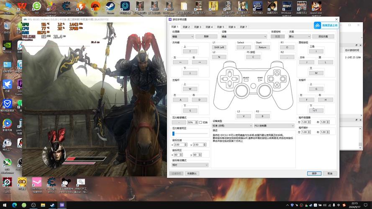Open the pink SAM shortcut on desktop
This screenshot has width=372, height=209.
click(37, 185)
